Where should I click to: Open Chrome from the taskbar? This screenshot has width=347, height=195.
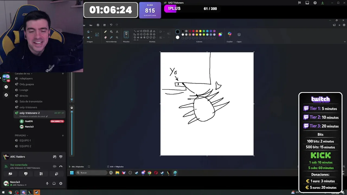[x=149, y=173]
